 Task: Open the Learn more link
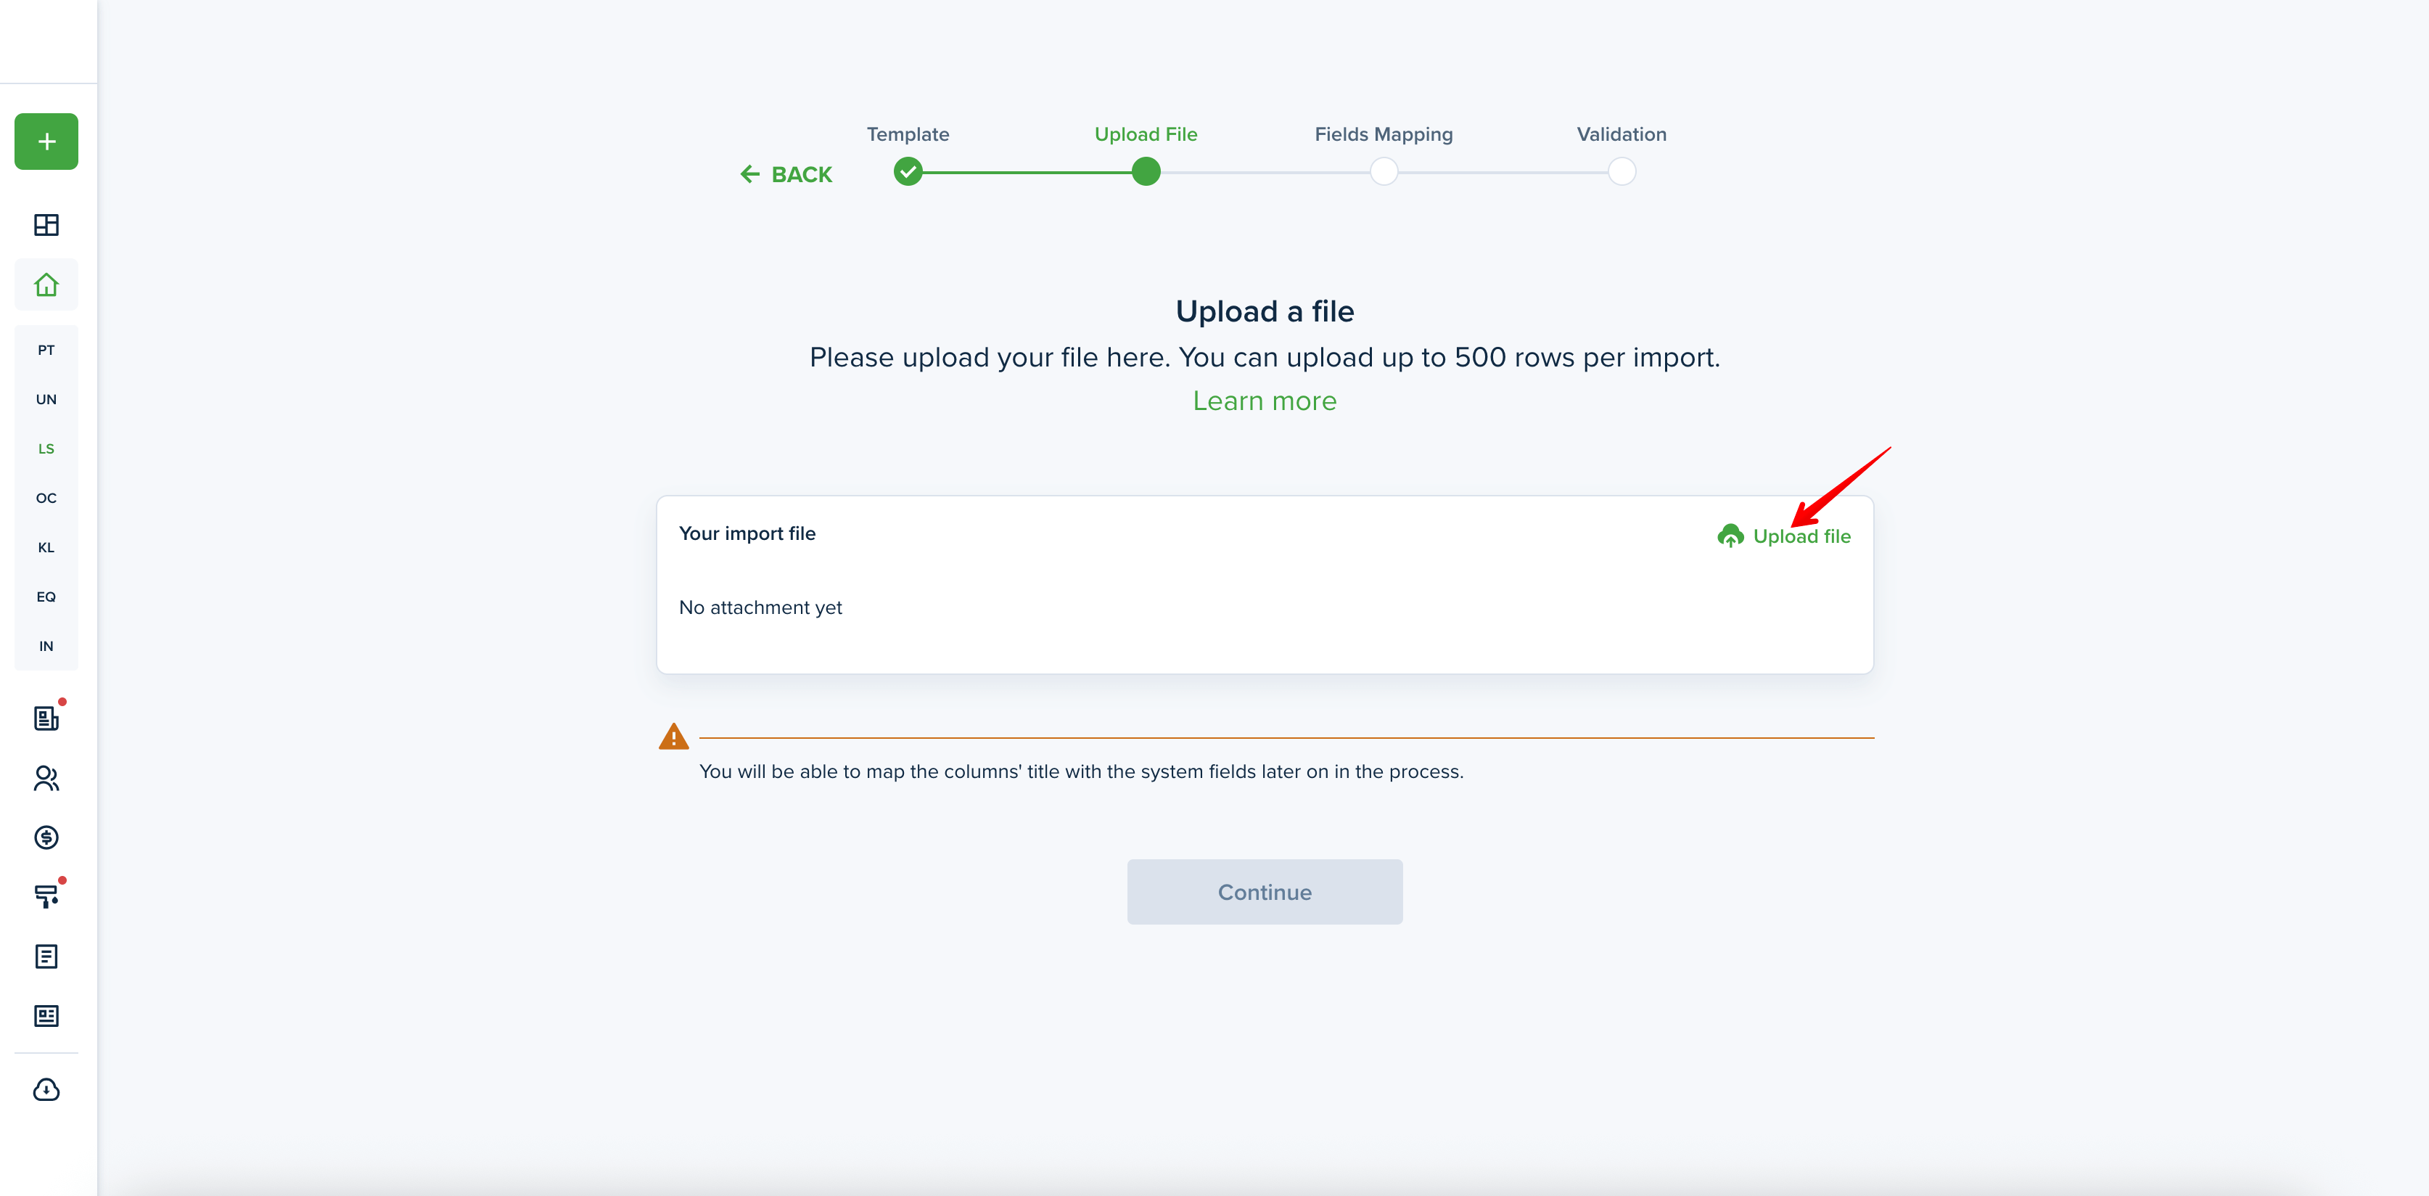point(1265,401)
